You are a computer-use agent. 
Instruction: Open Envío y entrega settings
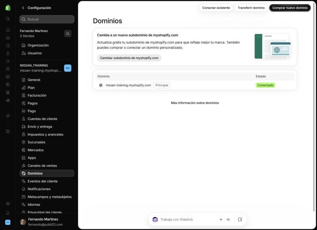(47, 127)
